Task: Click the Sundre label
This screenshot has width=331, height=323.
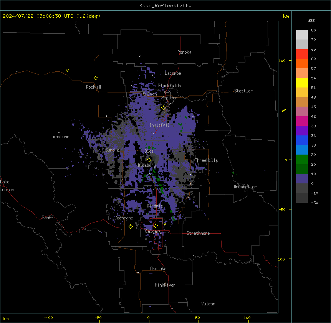Action: point(112,150)
